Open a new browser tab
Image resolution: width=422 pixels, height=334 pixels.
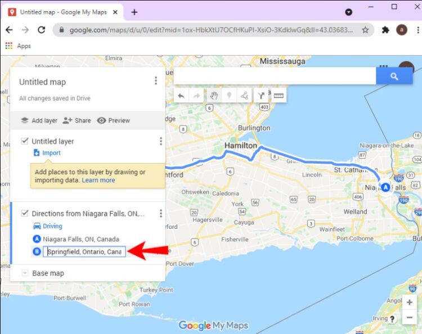(x=134, y=12)
